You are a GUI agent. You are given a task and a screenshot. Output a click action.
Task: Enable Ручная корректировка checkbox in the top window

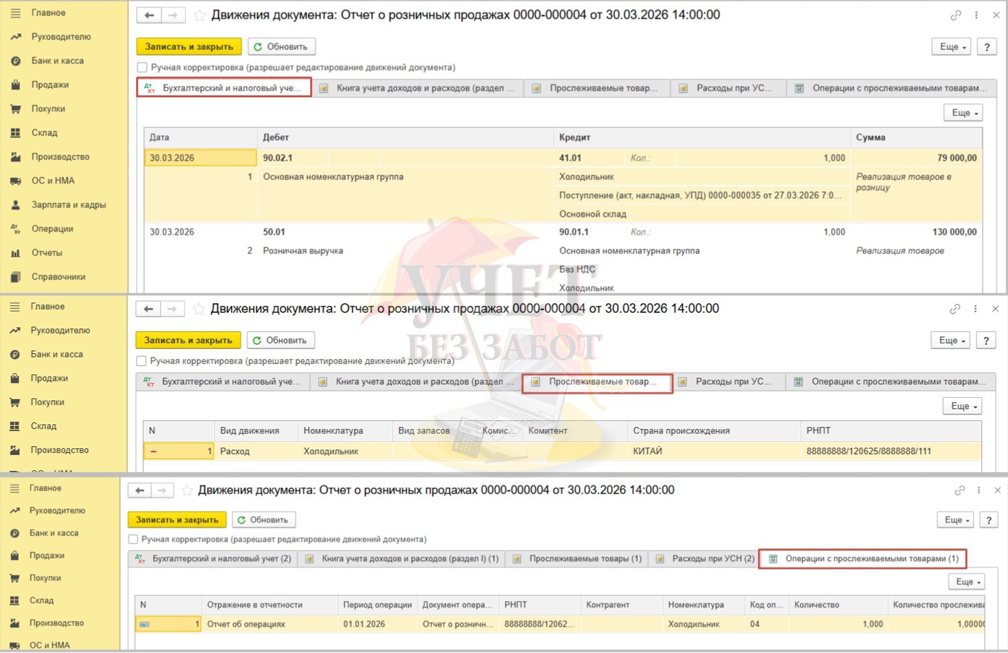point(142,67)
